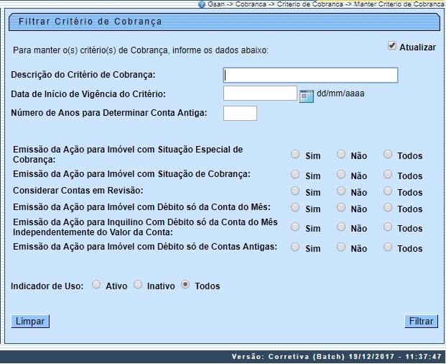Choose Todos for Débito só de Contas Antigas
The image size is (446, 364).
pos(389,247)
